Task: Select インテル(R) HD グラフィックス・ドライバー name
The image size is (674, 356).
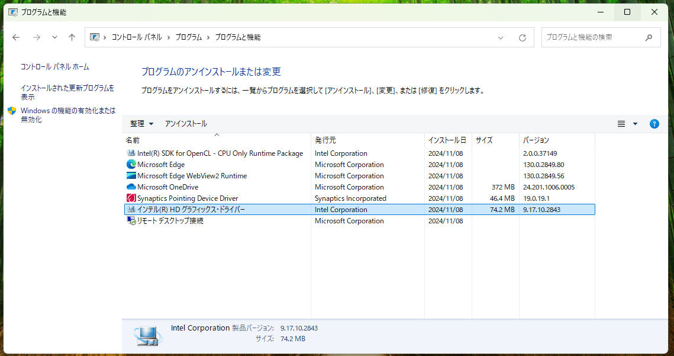Action: [x=191, y=209]
